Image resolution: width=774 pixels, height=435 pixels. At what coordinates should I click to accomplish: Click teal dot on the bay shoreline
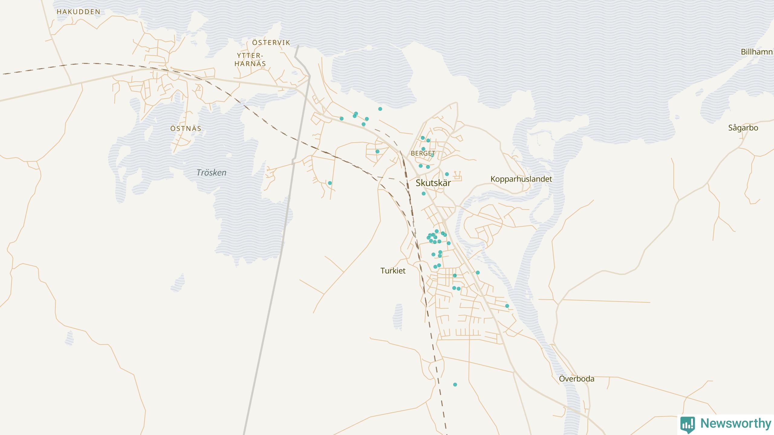380,109
